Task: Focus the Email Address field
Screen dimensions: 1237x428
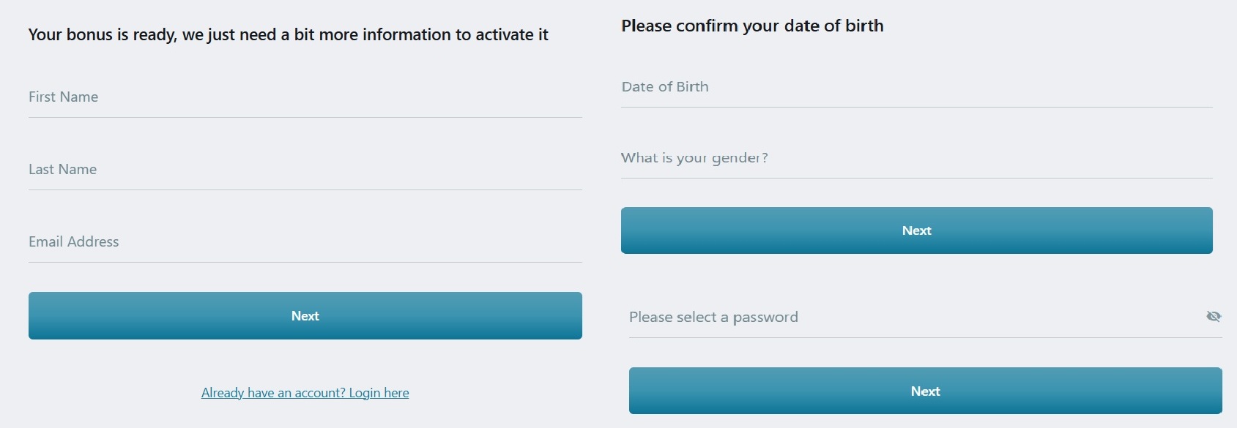Action: tap(305, 242)
